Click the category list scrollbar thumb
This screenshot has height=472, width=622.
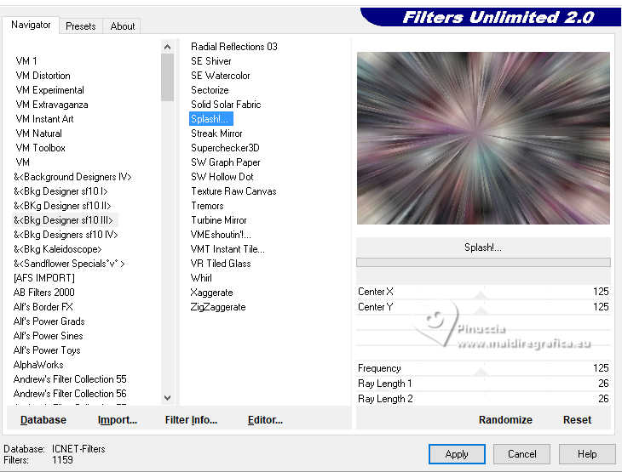pyautogui.click(x=167, y=77)
